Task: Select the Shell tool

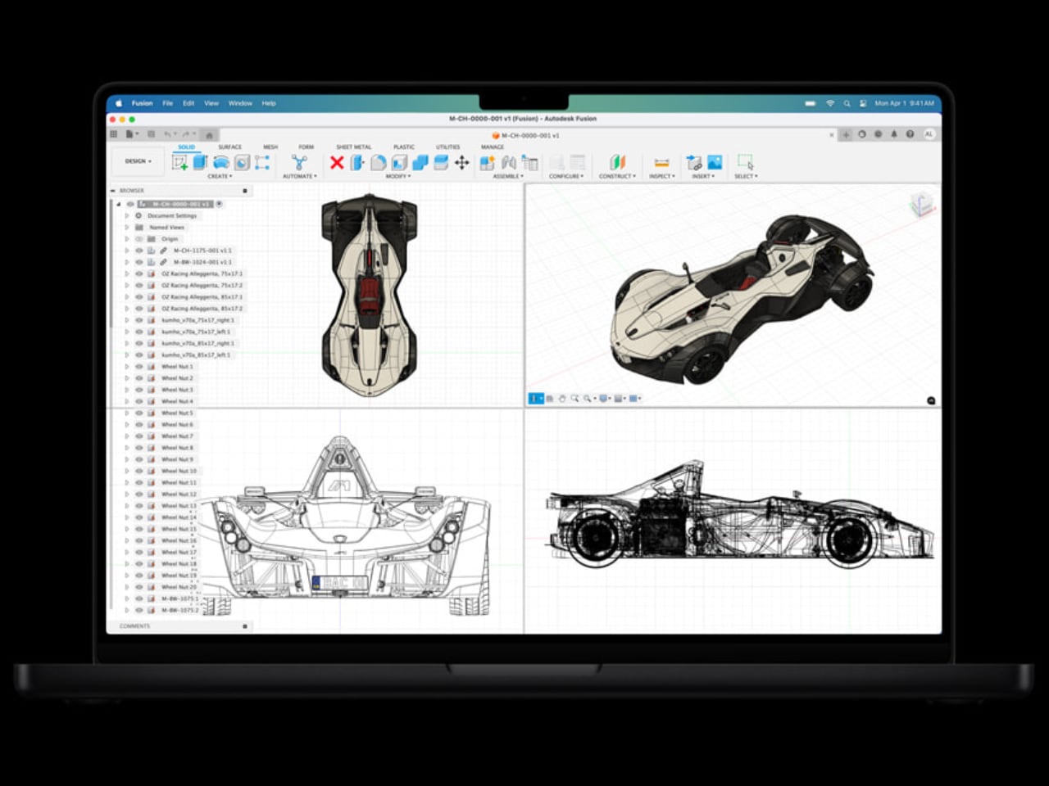Action: point(399,162)
